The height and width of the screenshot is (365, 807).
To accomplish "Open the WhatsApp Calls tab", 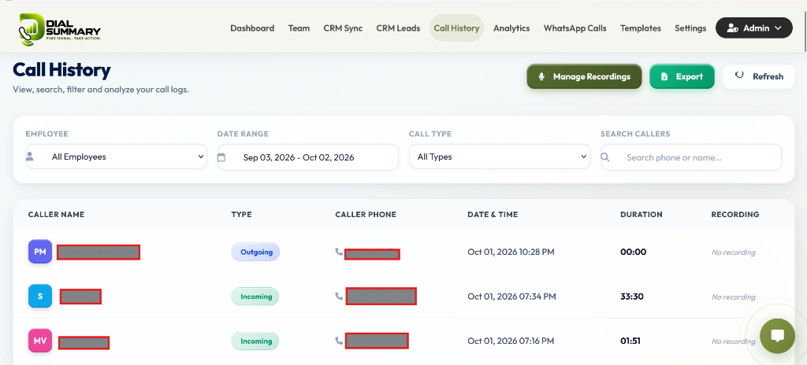I will [575, 28].
